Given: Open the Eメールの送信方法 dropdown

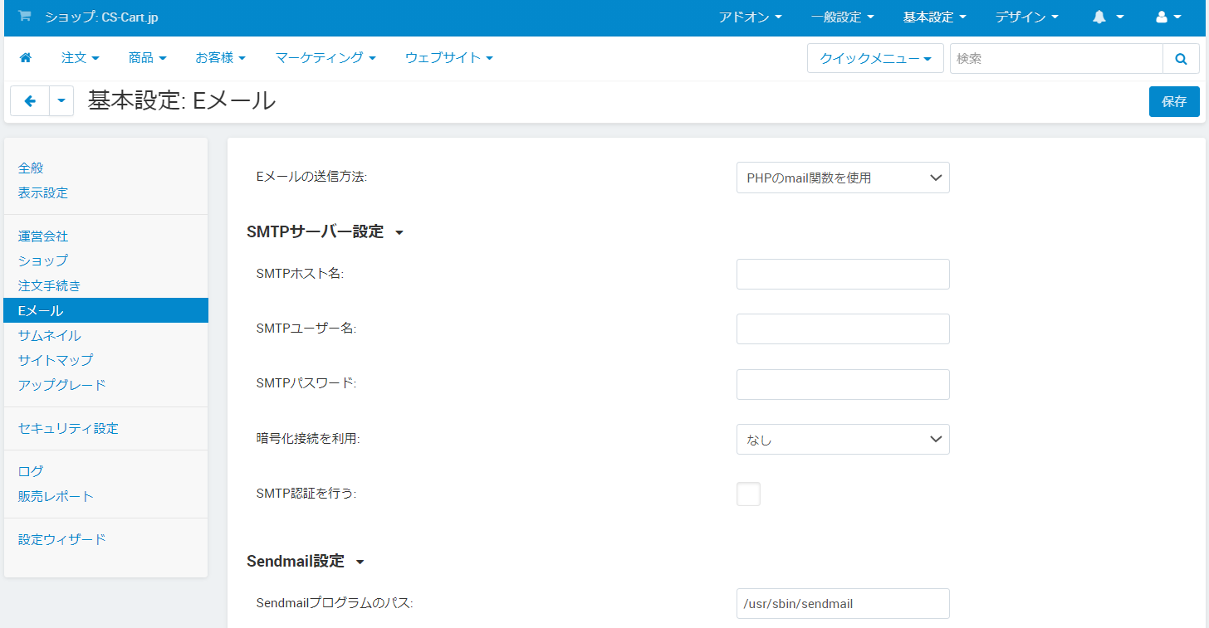Looking at the screenshot, I should [x=843, y=178].
